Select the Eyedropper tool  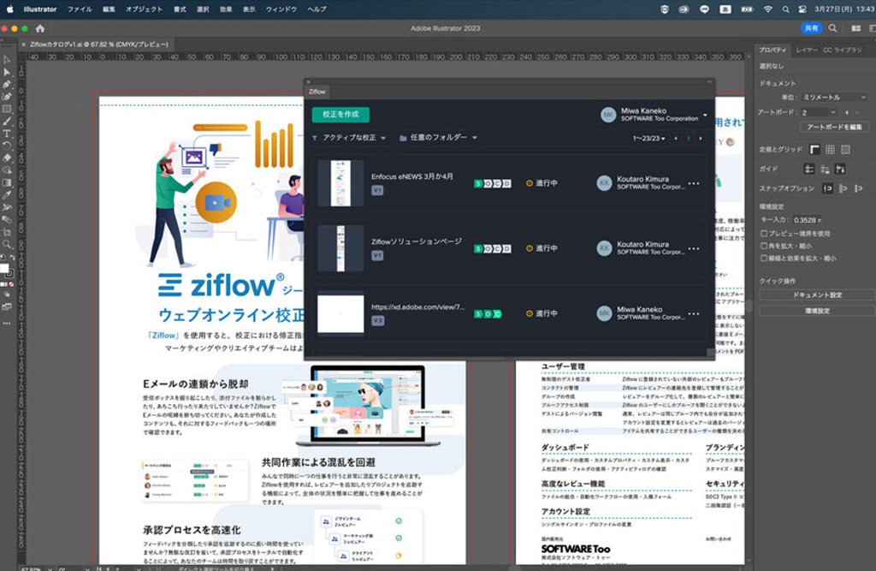(7, 195)
